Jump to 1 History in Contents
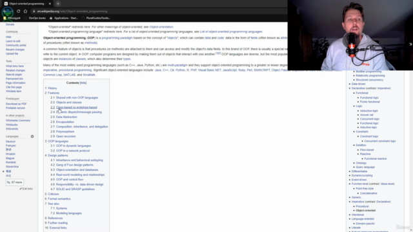Viewport: 413px width, 232px height. 51,88
